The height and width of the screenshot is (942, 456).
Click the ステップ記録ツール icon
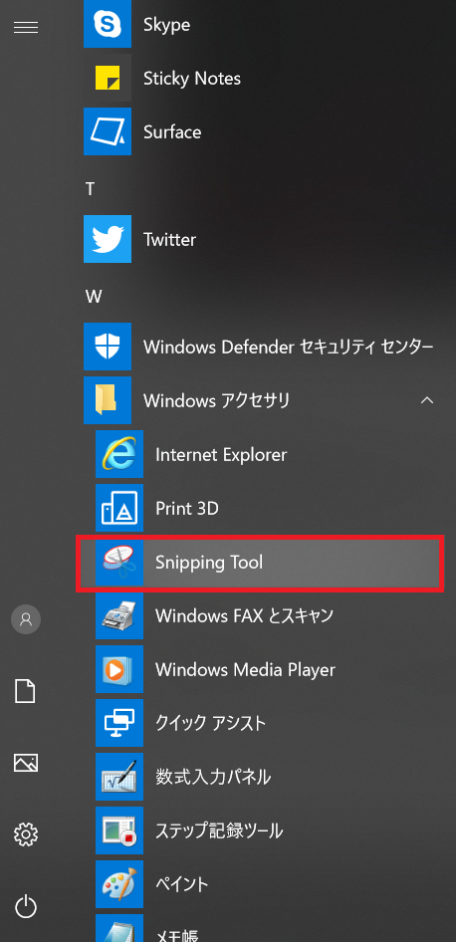(119, 830)
